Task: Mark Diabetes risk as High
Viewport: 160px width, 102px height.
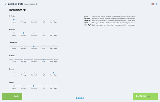Action: click(44, 59)
